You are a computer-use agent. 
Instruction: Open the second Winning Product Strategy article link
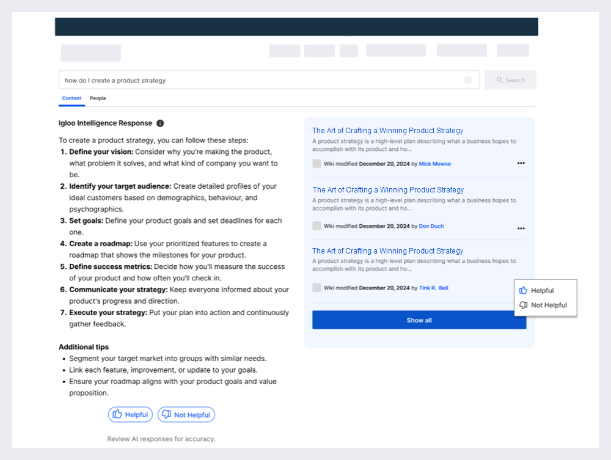(x=388, y=190)
